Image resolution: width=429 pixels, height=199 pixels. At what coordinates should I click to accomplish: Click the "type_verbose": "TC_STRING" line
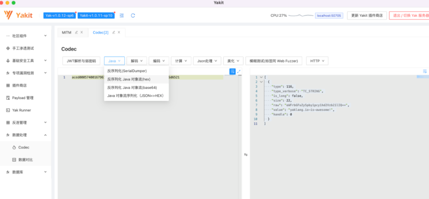tap(297, 91)
